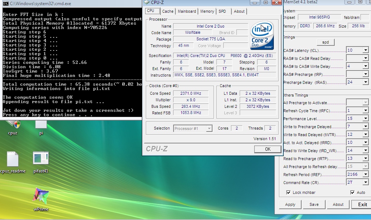Click the 'Total computation time' line in cmd
This screenshot has width=371, height=220.
[72, 84]
